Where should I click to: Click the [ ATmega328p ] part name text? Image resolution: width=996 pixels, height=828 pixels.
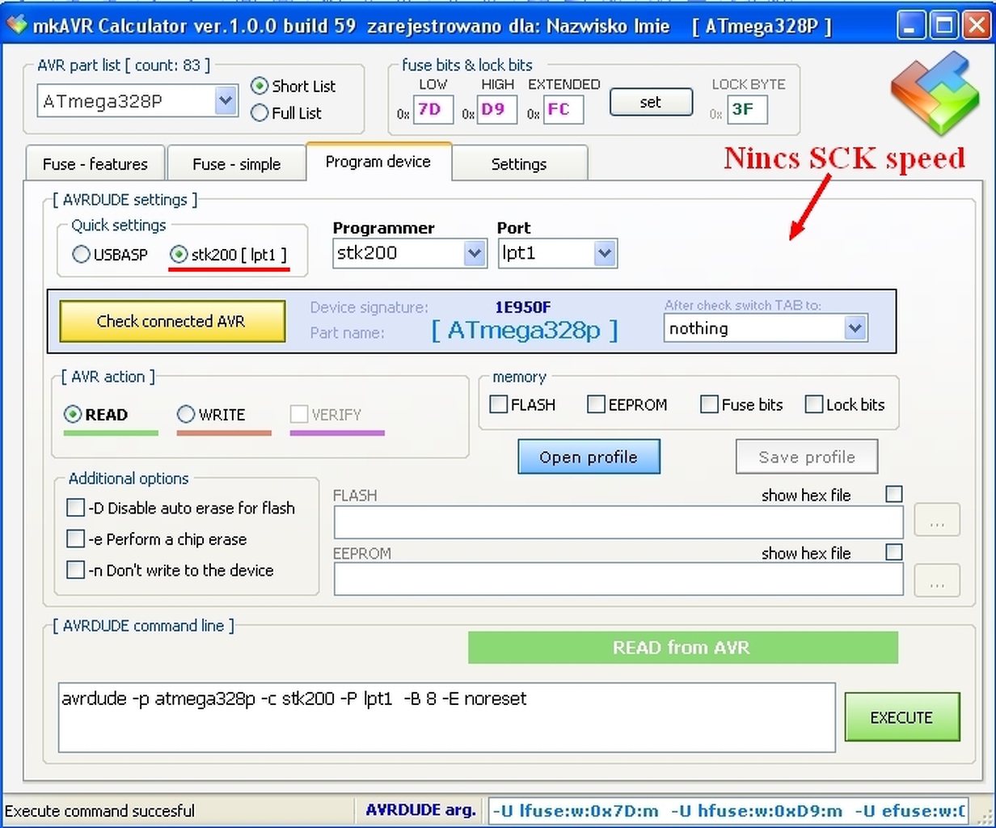point(525,330)
